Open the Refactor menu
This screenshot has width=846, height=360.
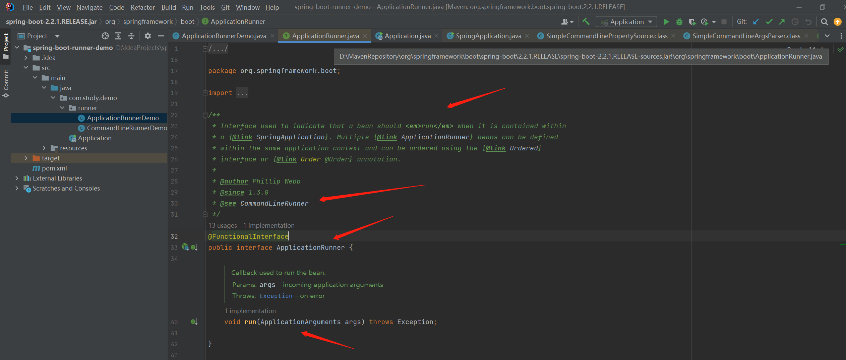(x=142, y=7)
